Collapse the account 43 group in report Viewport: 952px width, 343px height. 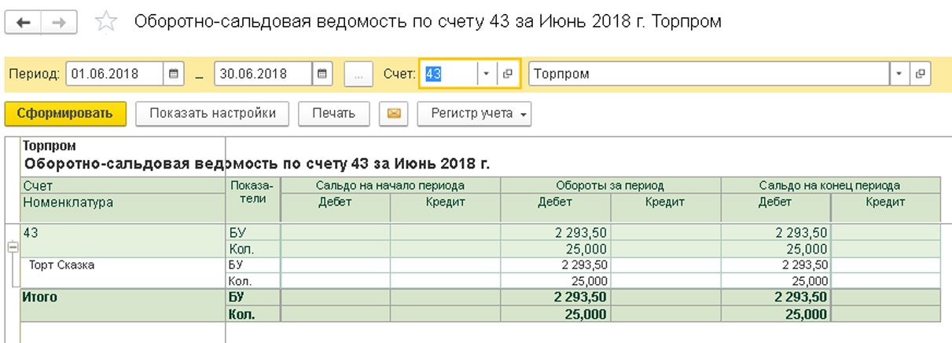(12, 246)
